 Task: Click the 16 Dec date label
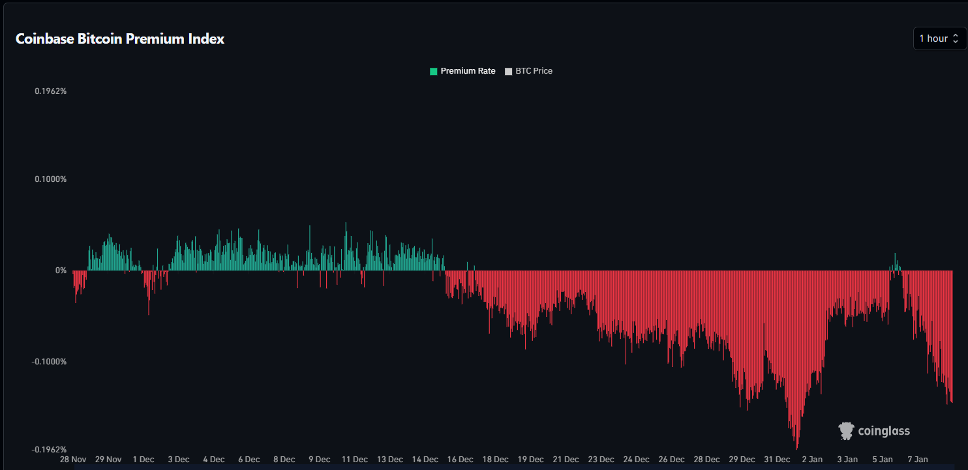pyautogui.click(x=461, y=460)
